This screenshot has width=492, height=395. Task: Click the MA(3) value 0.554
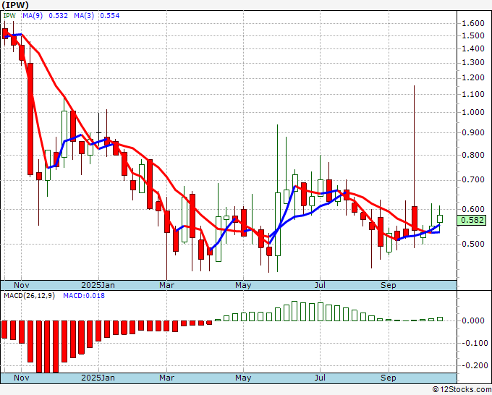tap(110, 16)
